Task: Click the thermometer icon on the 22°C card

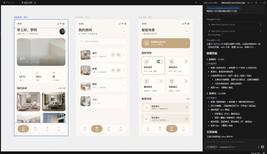Action: pos(20,73)
